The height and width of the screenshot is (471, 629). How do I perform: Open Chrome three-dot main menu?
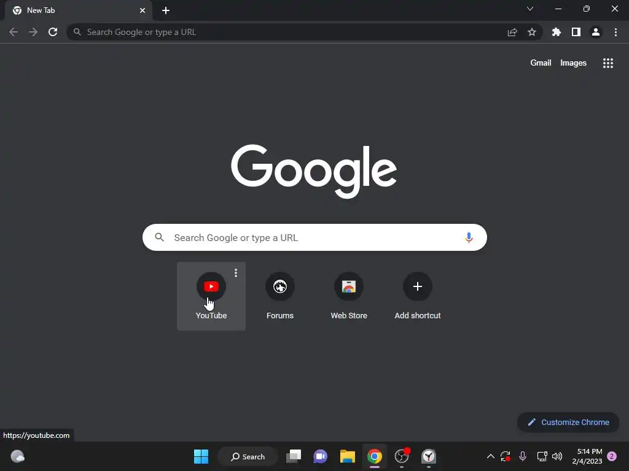[x=615, y=32]
